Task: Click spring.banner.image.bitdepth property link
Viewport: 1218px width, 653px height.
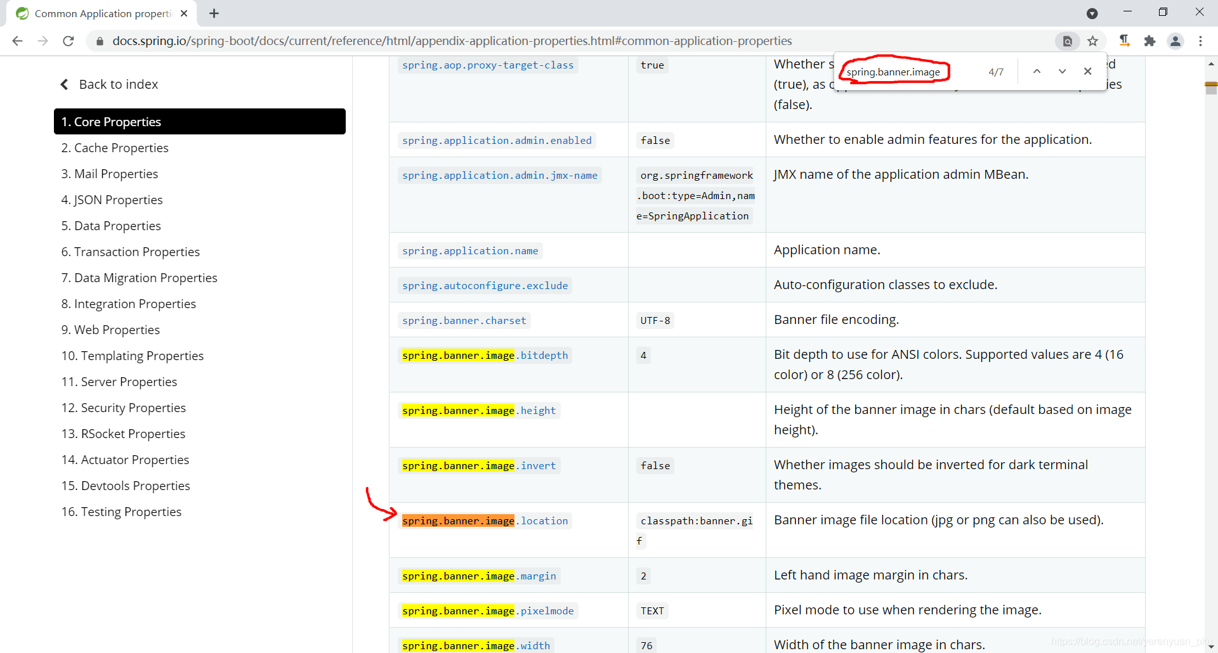Action: click(485, 356)
